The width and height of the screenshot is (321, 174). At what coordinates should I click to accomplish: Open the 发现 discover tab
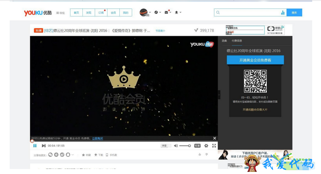point(89,13)
